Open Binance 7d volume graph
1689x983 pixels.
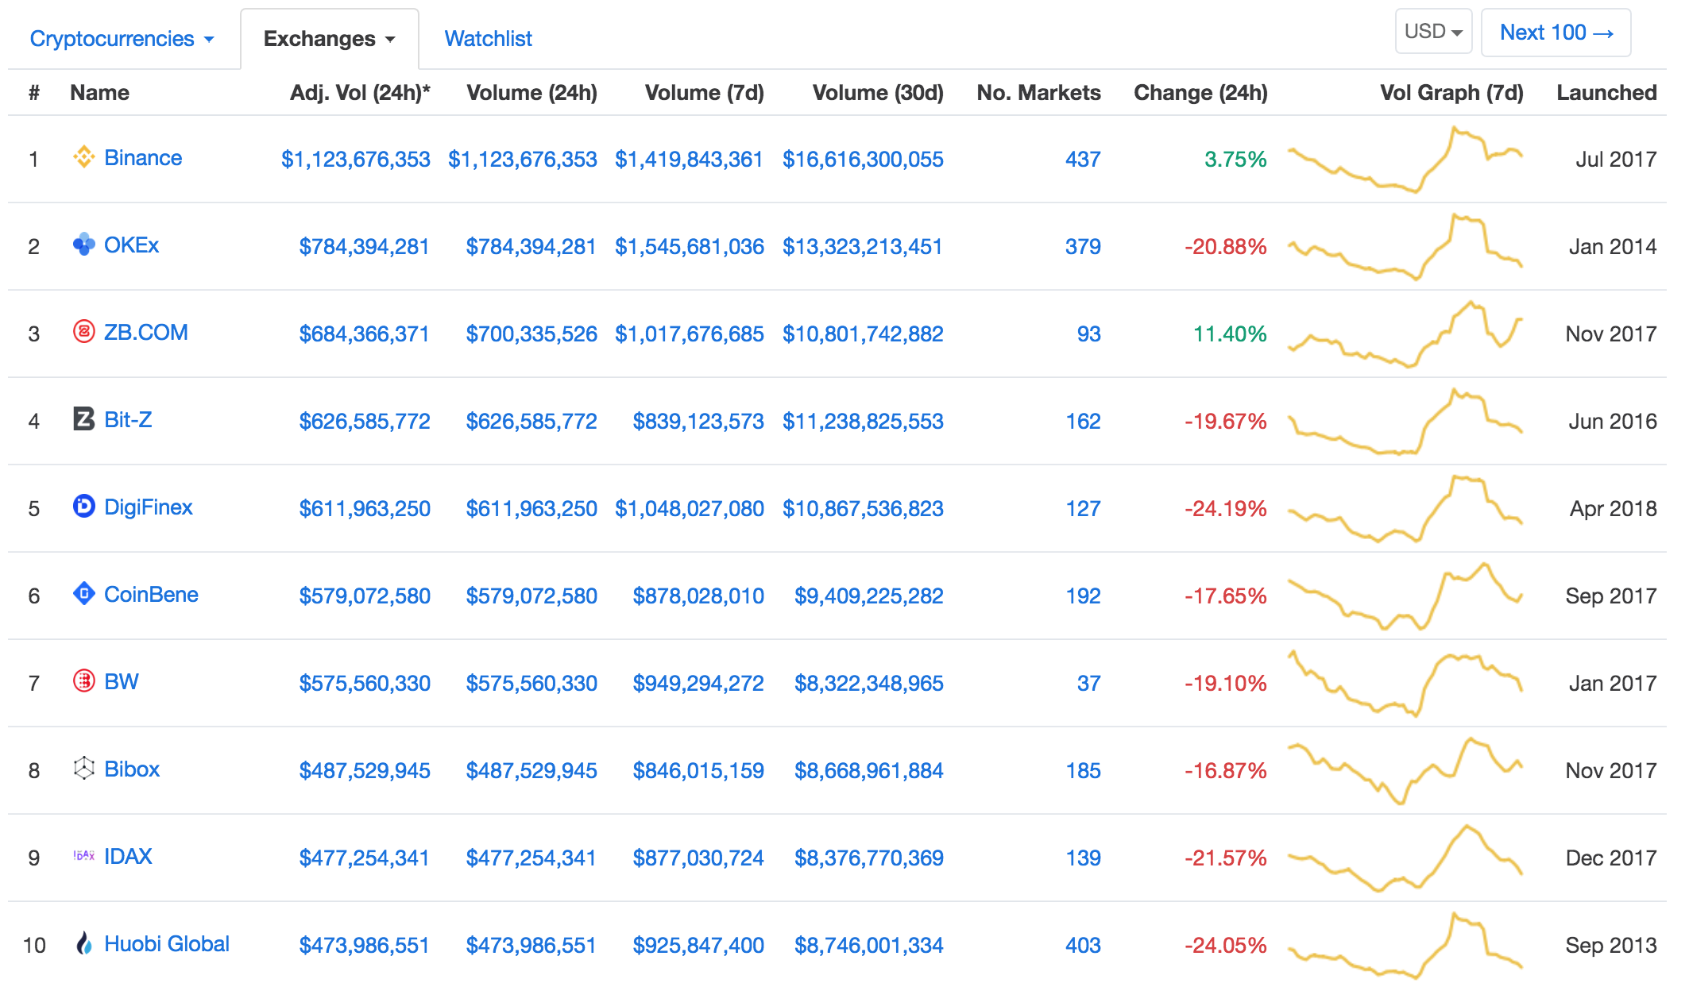pos(1405,159)
